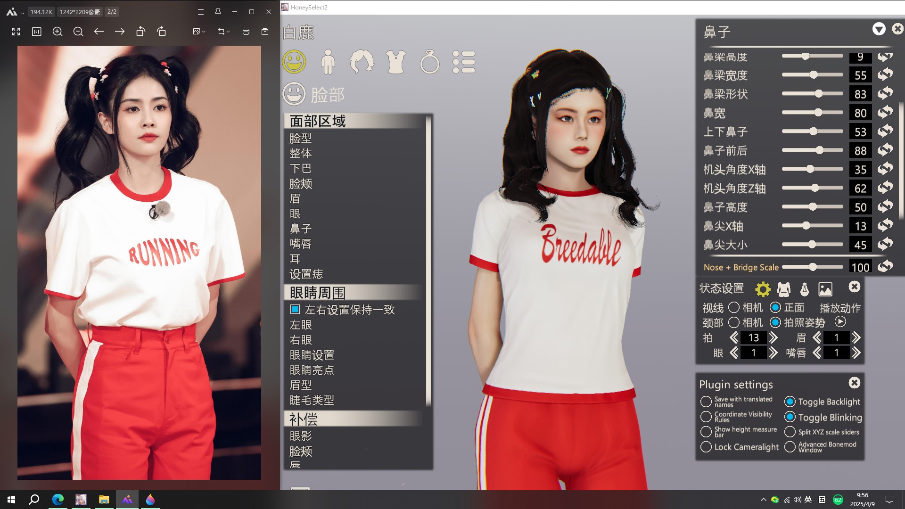Decrease the 嘴唇 pattern with the left arrow

tap(817, 353)
